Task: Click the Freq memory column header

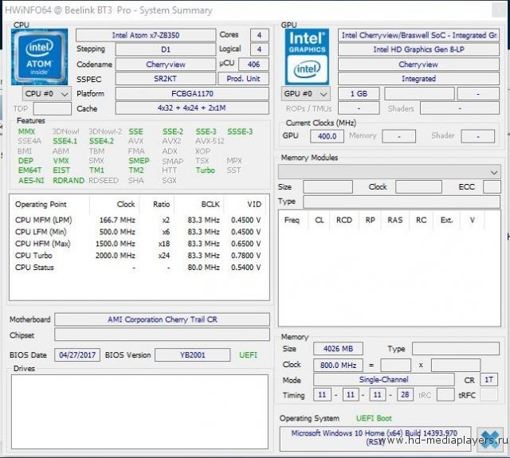Action: point(292,220)
